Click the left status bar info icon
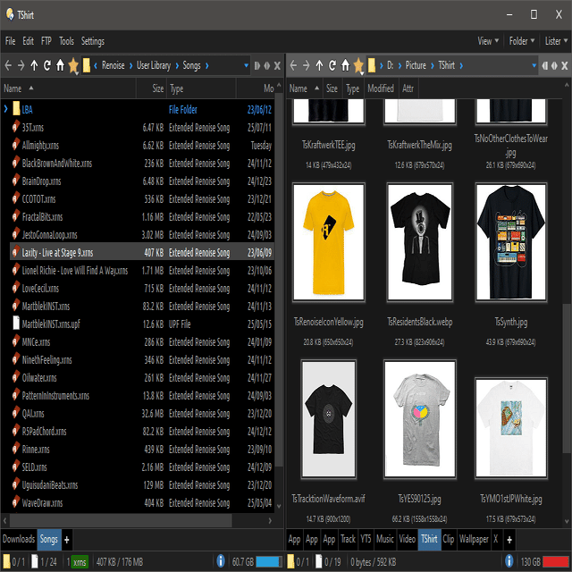572x572 pixels. (x=221, y=561)
